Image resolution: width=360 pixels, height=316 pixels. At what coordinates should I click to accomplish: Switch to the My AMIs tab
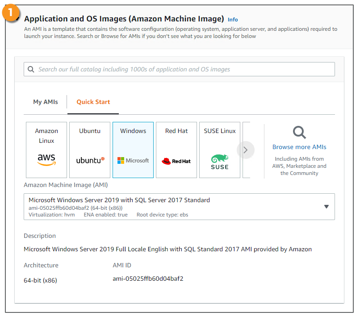coord(46,102)
